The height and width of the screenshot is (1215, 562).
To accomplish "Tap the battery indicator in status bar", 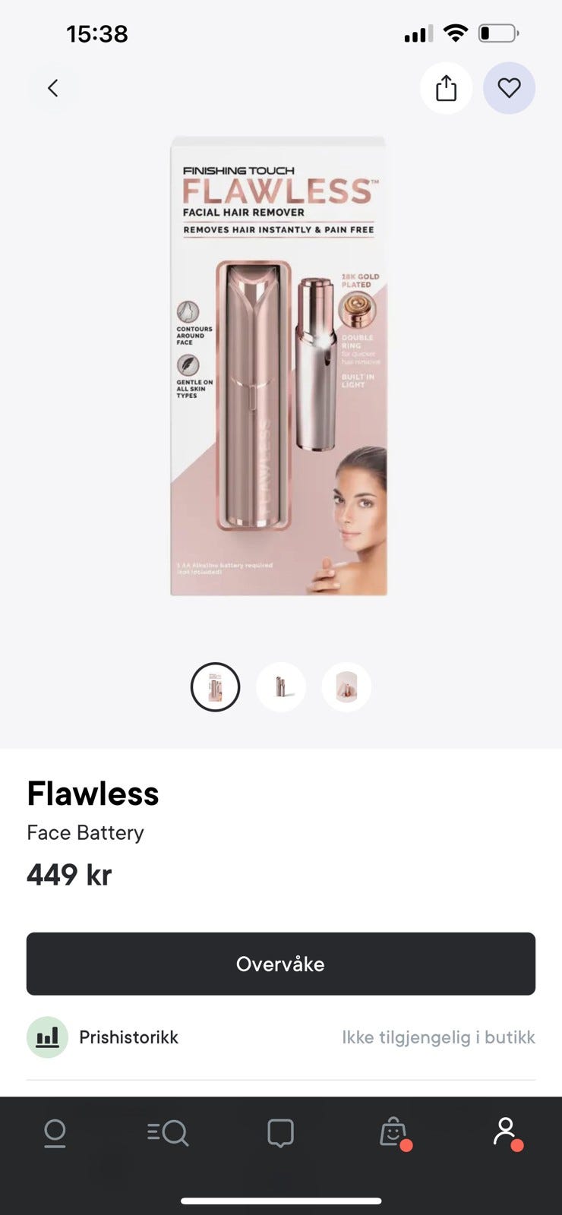I will point(498,33).
